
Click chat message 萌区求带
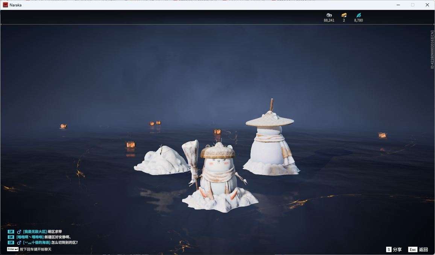click(x=55, y=232)
